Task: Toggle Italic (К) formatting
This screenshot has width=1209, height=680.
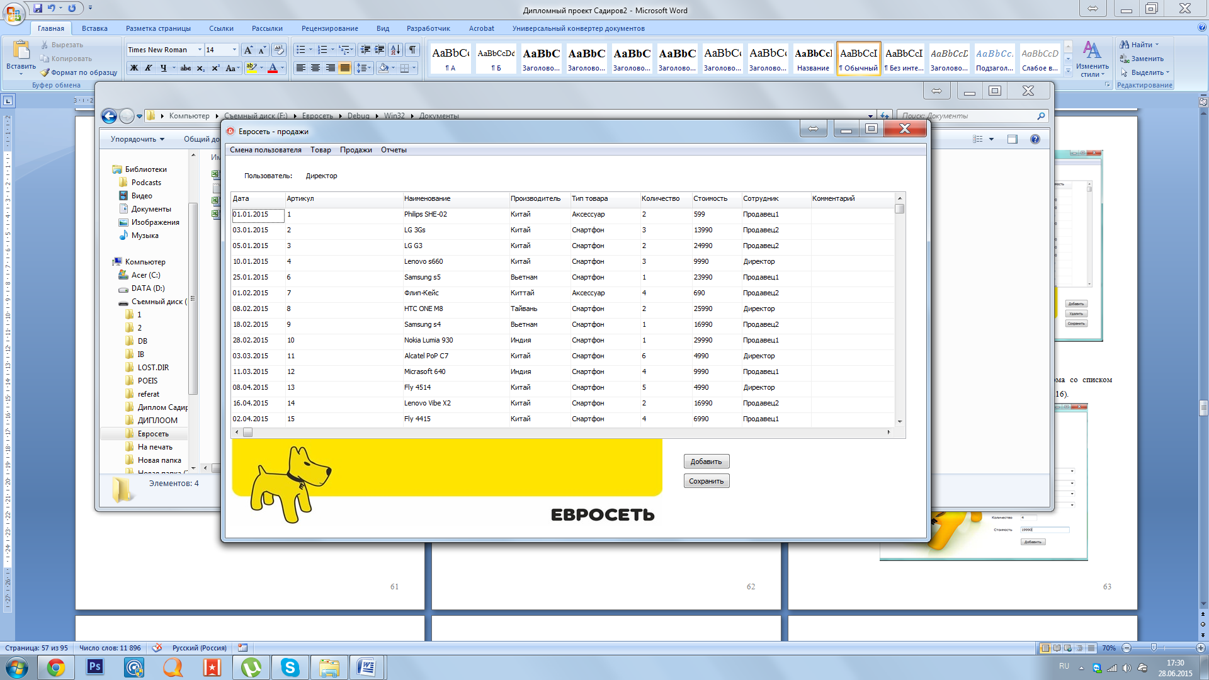Action: [x=149, y=68]
